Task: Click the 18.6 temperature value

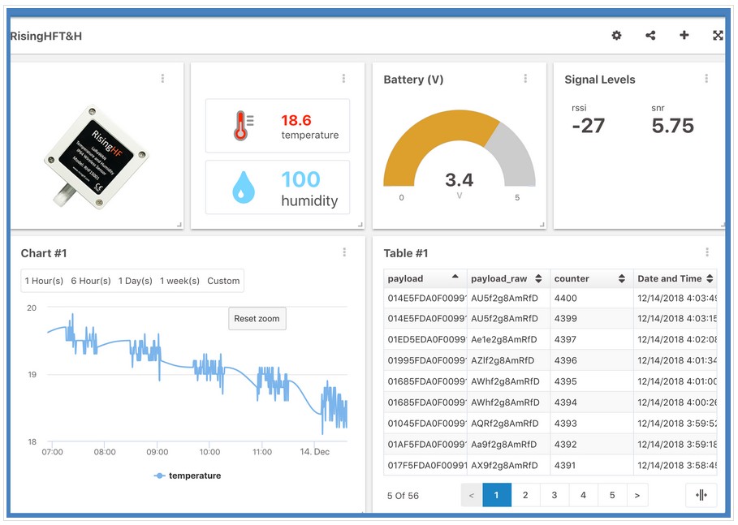Action: coord(296,120)
